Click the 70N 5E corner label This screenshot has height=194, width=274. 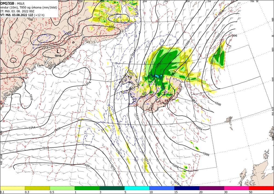[254, 1]
